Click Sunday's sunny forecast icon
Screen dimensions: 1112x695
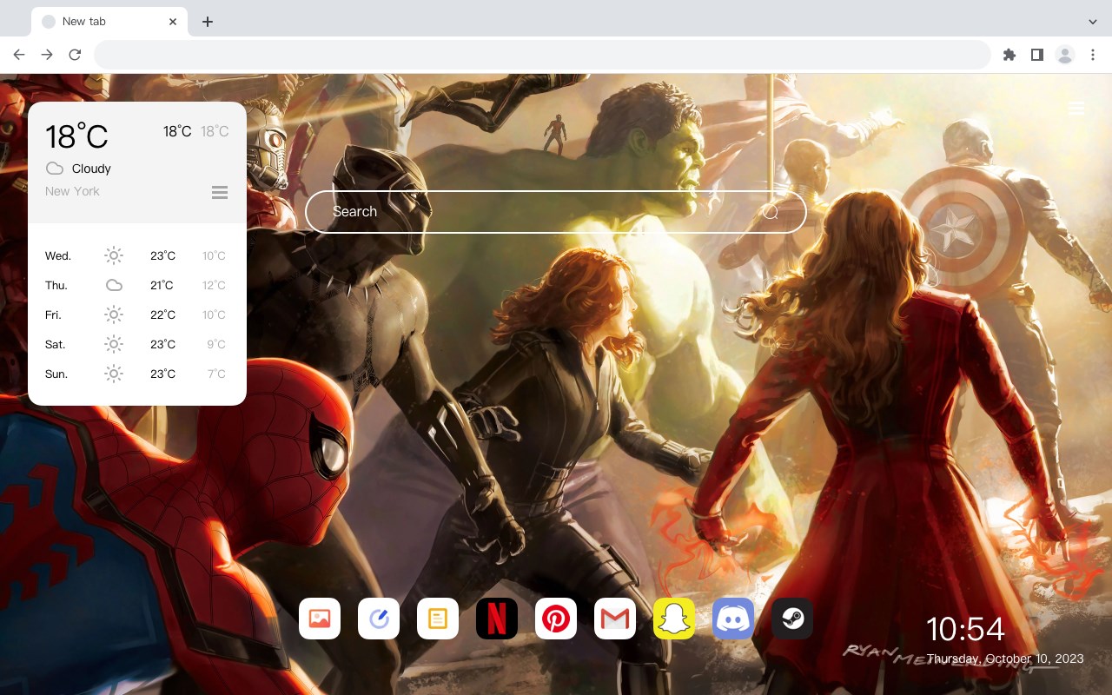(114, 374)
